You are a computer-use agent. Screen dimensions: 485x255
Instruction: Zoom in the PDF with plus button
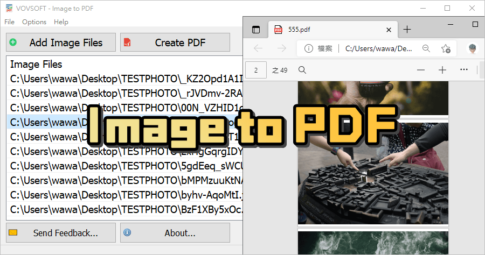(x=442, y=70)
